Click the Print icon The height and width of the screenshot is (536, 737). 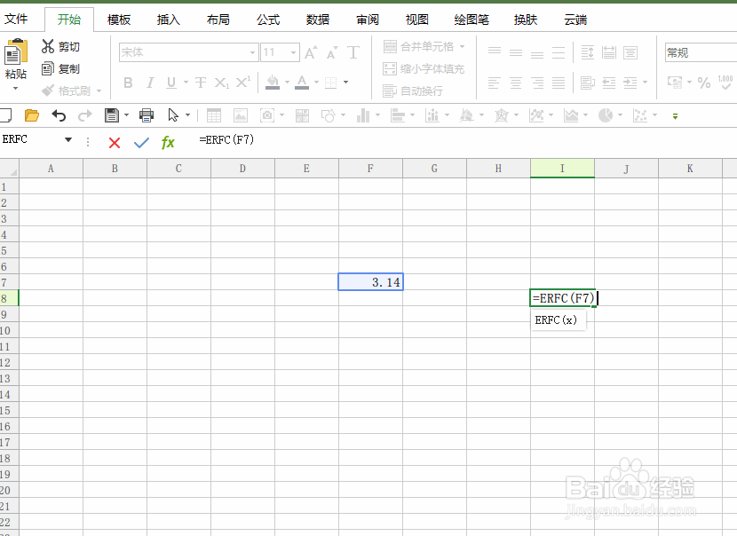[147, 115]
